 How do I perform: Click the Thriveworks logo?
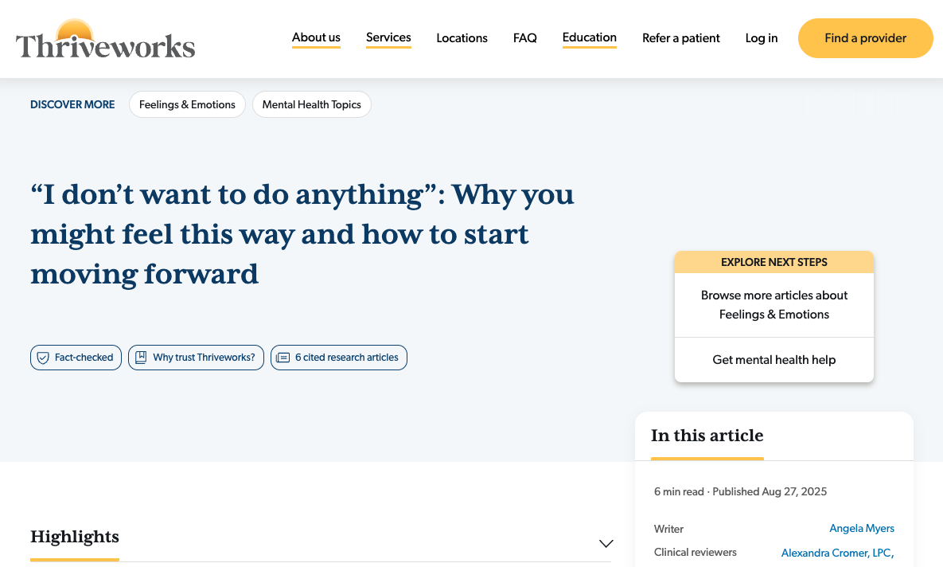[x=105, y=39]
